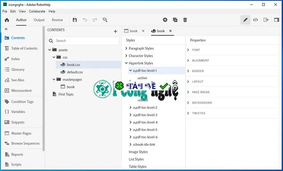Open the Collaborate menu
The height and width of the screenshot is (171, 283).
[x=37, y=12]
